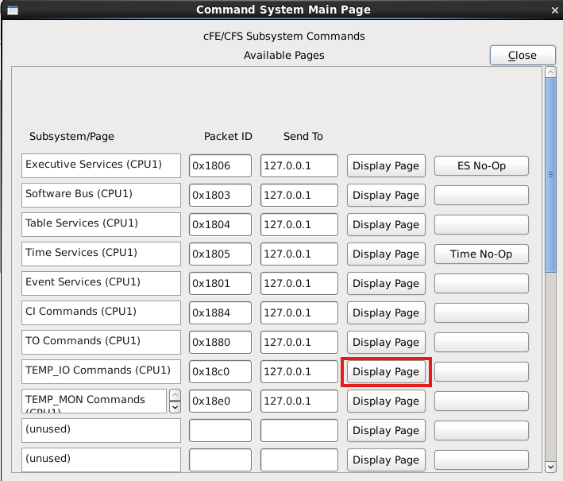Send the Time No-Op command
Screen dimensions: 563x481
click(481, 254)
